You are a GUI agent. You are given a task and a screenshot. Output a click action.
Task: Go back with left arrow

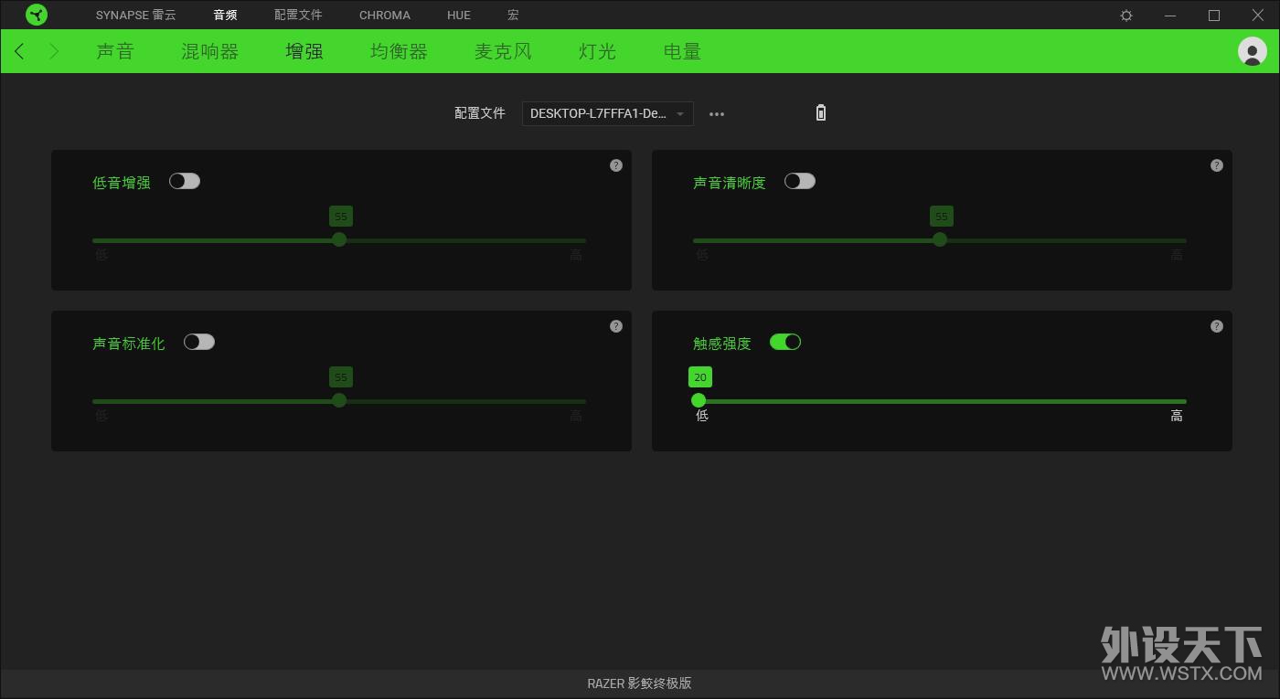[x=20, y=51]
